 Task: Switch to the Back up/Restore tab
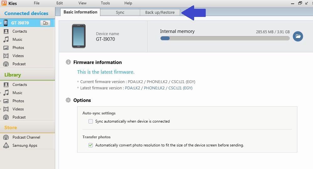(160, 13)
